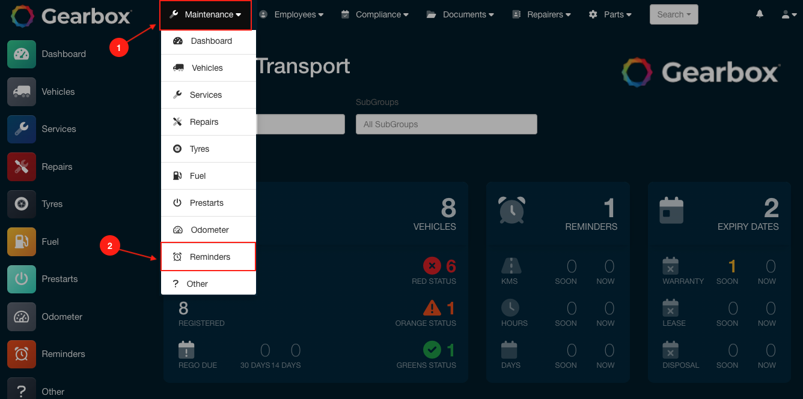Click the Rego Due calendar icon
Screen dimensions: 803x399
click(186, 350)
